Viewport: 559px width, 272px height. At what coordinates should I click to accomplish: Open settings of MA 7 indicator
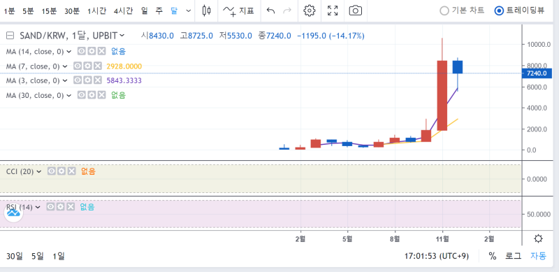click(x=87, y=66)
